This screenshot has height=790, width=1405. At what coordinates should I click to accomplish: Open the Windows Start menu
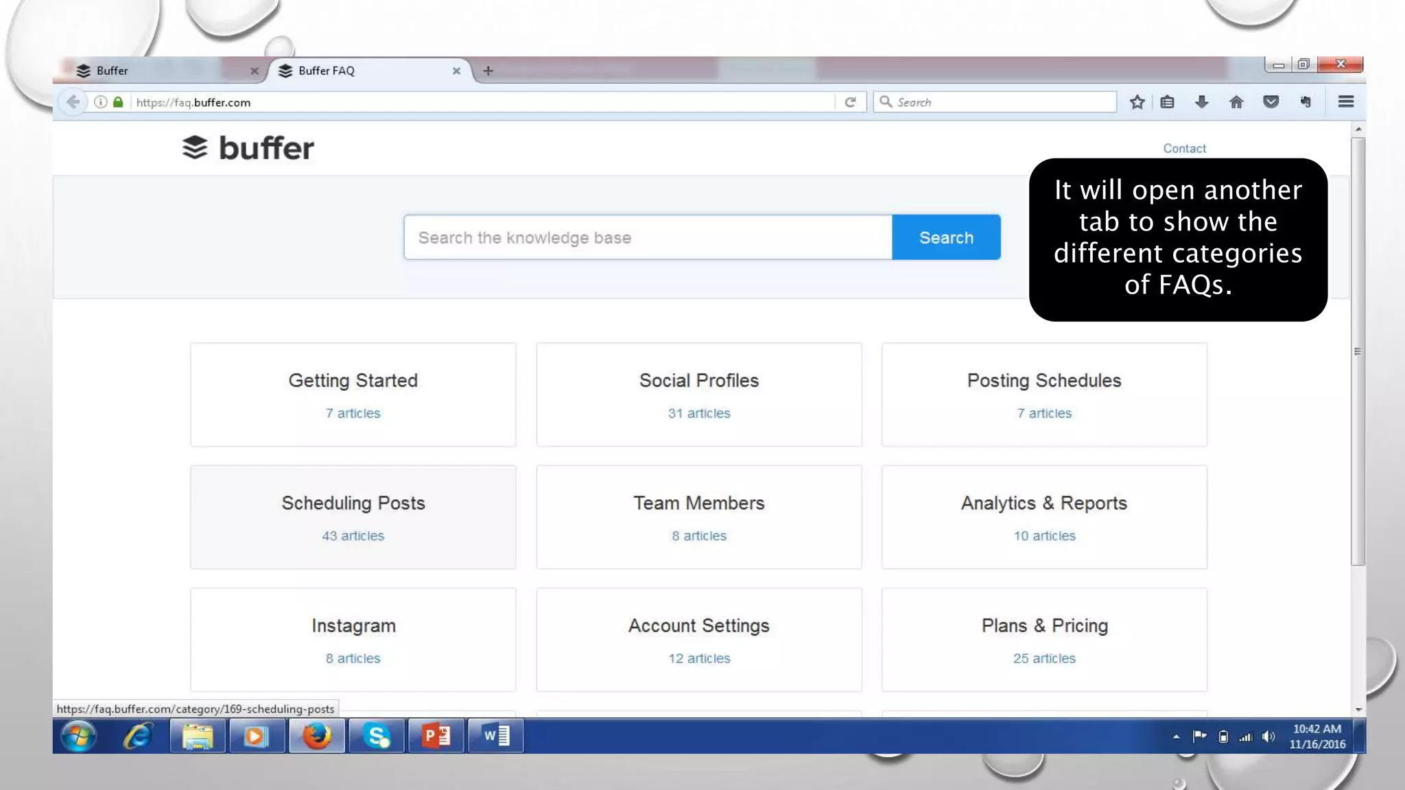[x=78, y=736]
